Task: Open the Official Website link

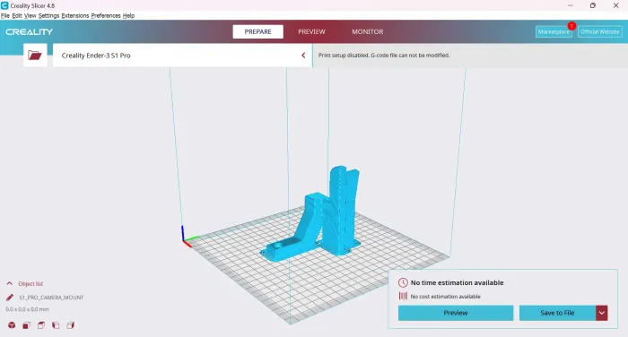Action: click(x=600, y=31)
